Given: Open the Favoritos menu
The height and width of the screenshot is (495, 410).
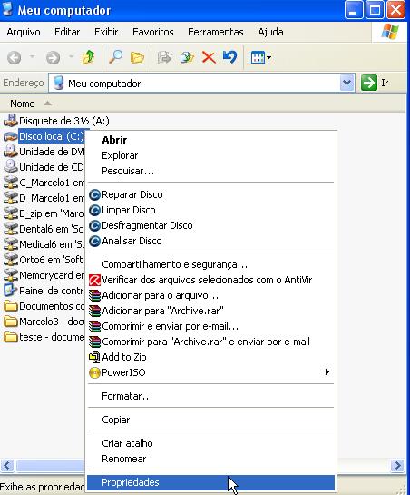Looking at the screenshot, I should click(153, 32).
